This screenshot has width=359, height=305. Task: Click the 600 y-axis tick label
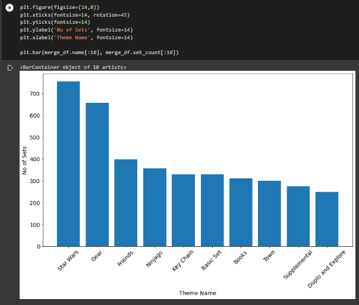(x=34, y=115)
